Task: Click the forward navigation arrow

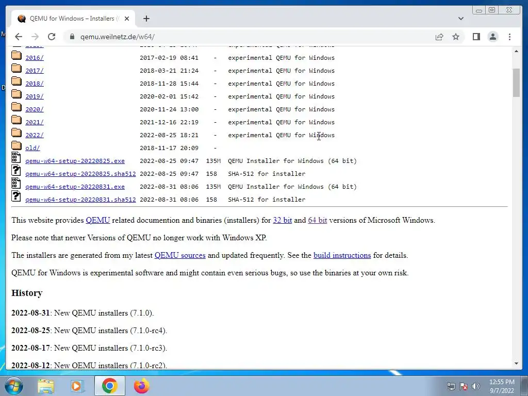Action: pyautogui.click(x=35, y=37)
